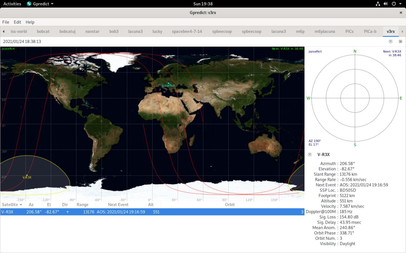Viewport: 406px width, 253px height.
Task: Open the module options menu arrow
Action: click(390, 41)
